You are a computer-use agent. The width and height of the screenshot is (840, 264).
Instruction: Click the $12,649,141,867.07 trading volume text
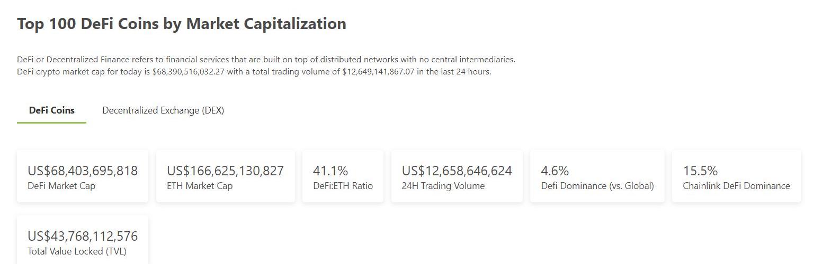tap(378, 72)
